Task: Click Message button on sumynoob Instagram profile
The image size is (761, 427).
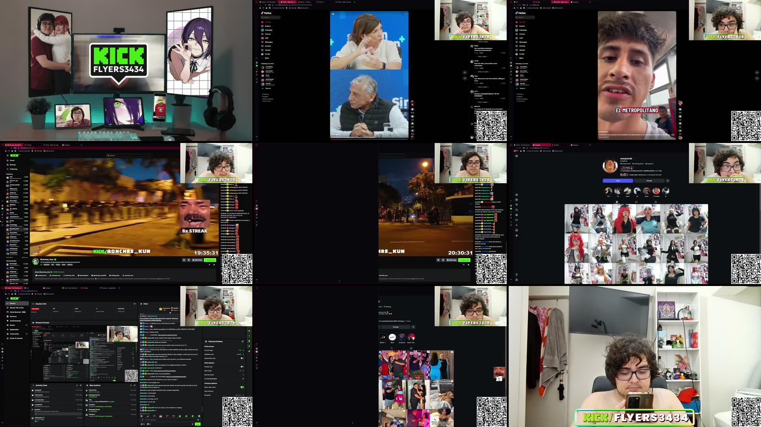Action: click(649, 181)
